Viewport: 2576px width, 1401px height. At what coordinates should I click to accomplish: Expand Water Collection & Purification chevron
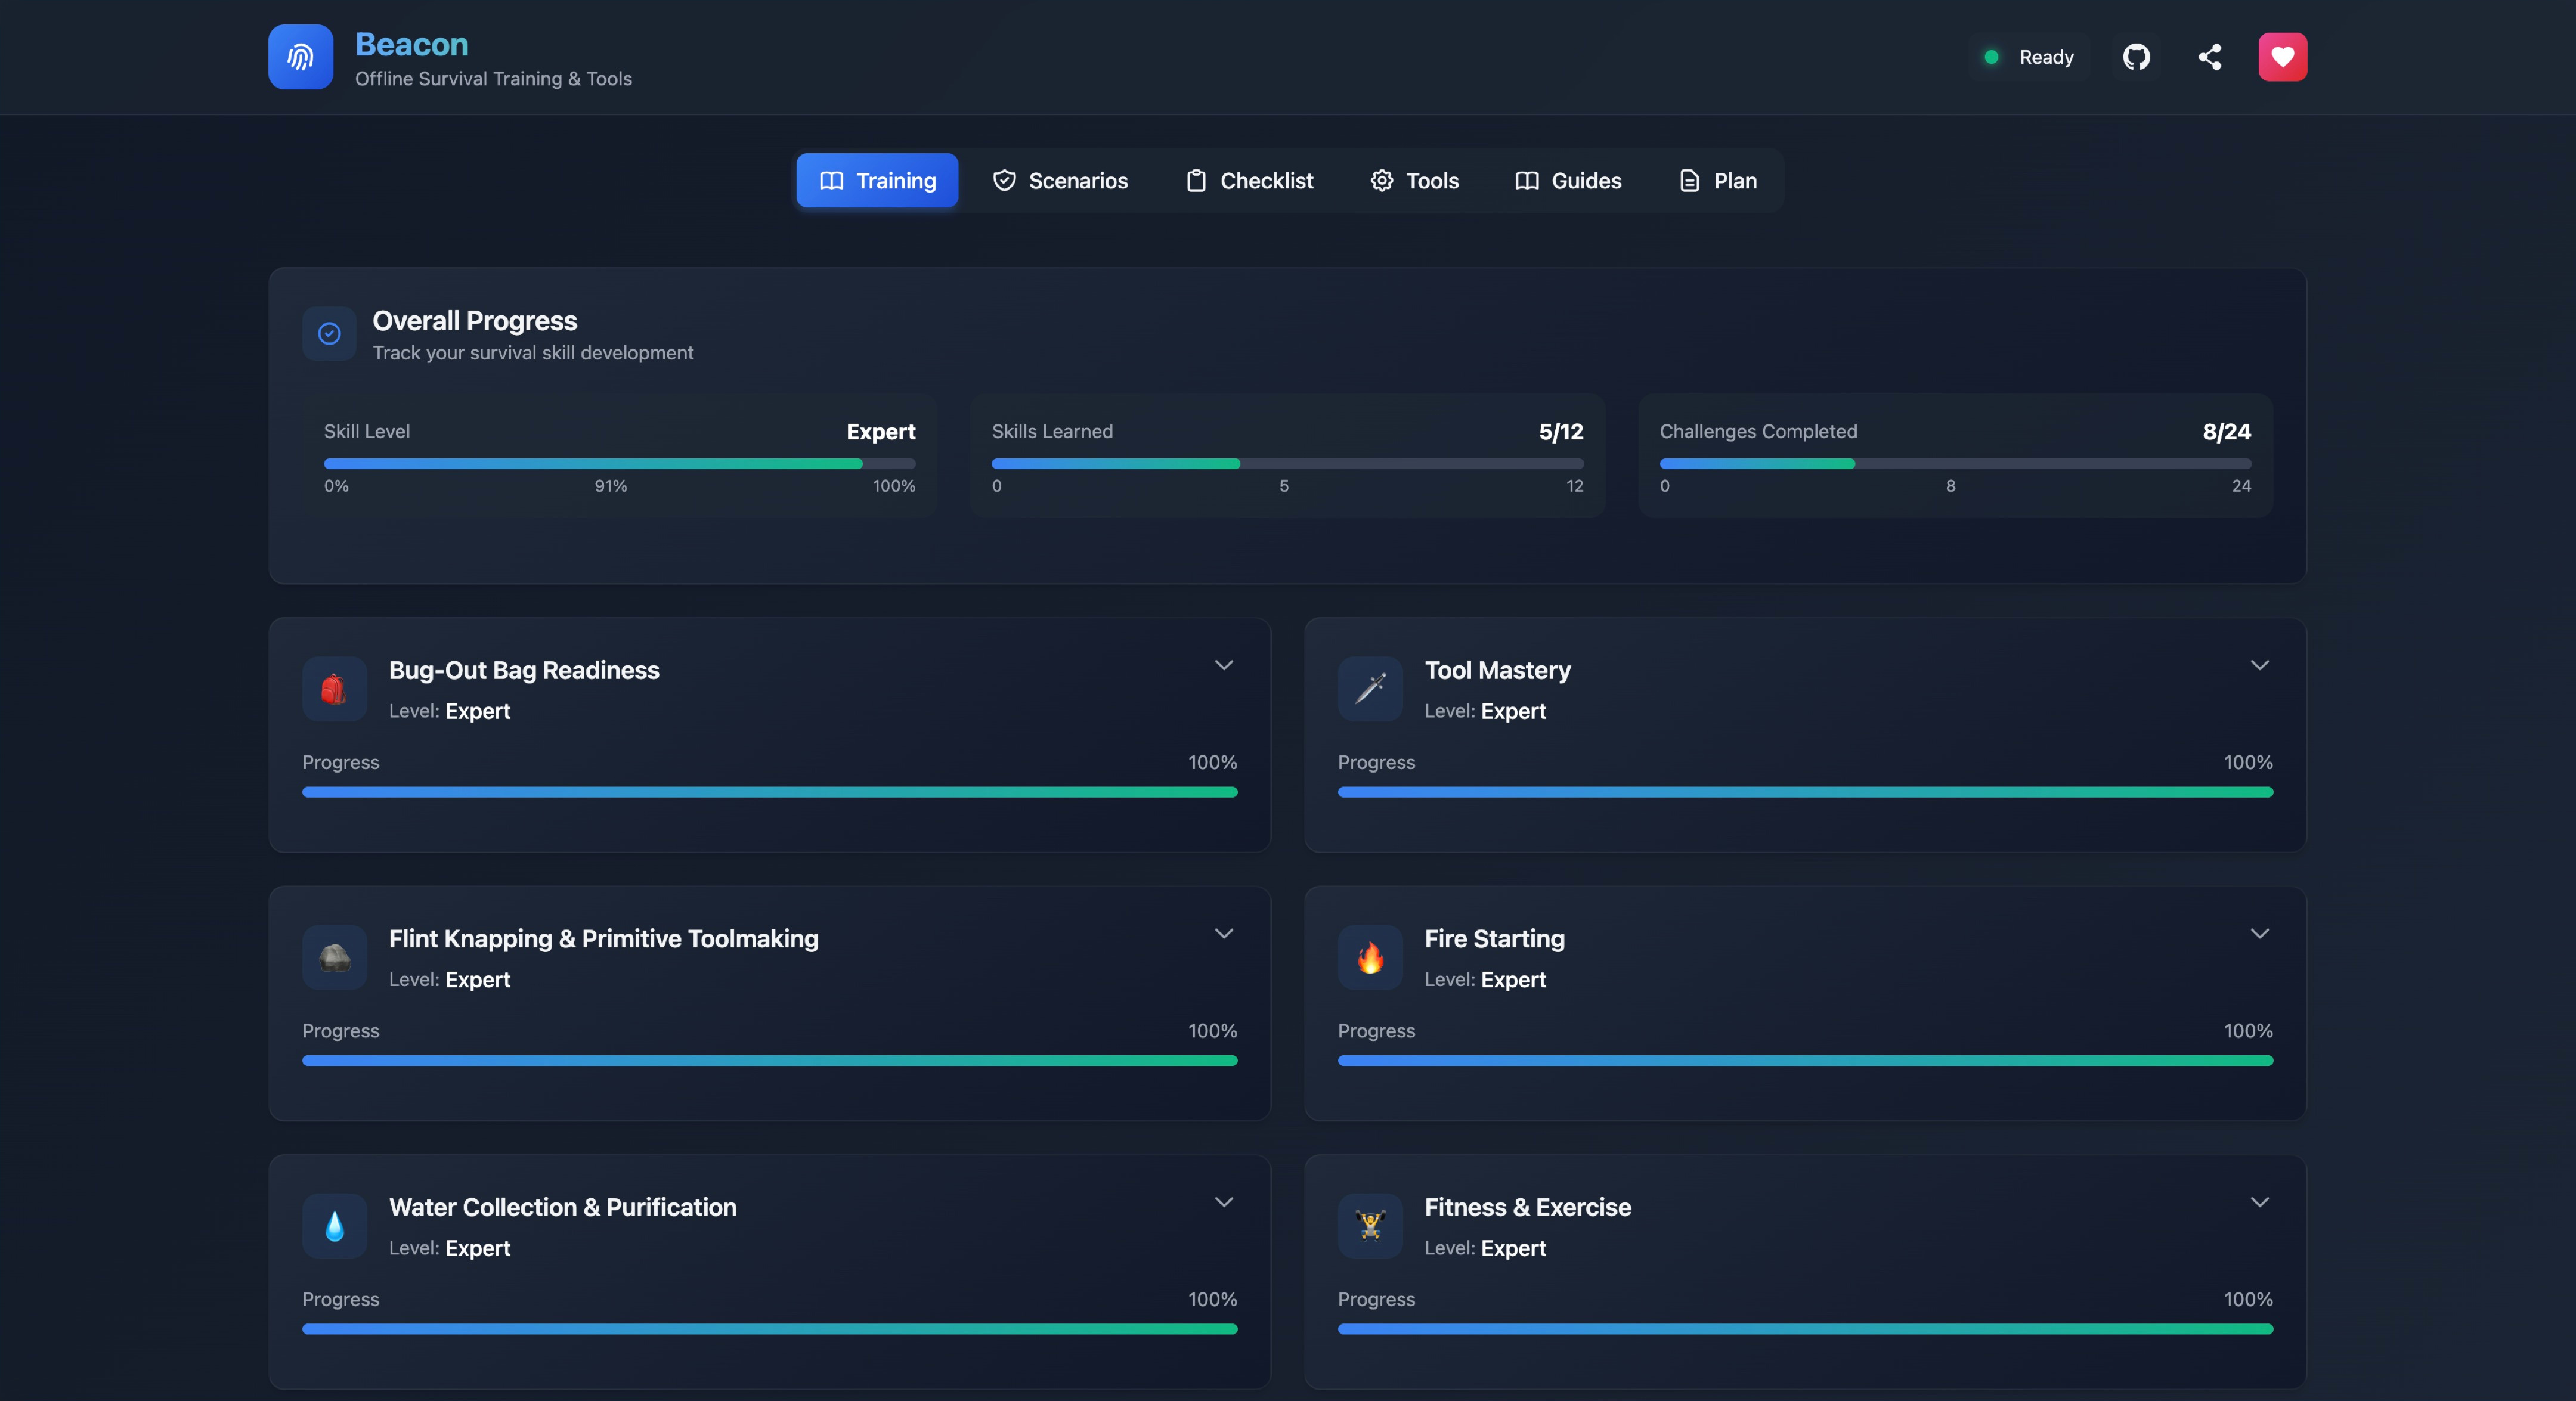1223,1202
